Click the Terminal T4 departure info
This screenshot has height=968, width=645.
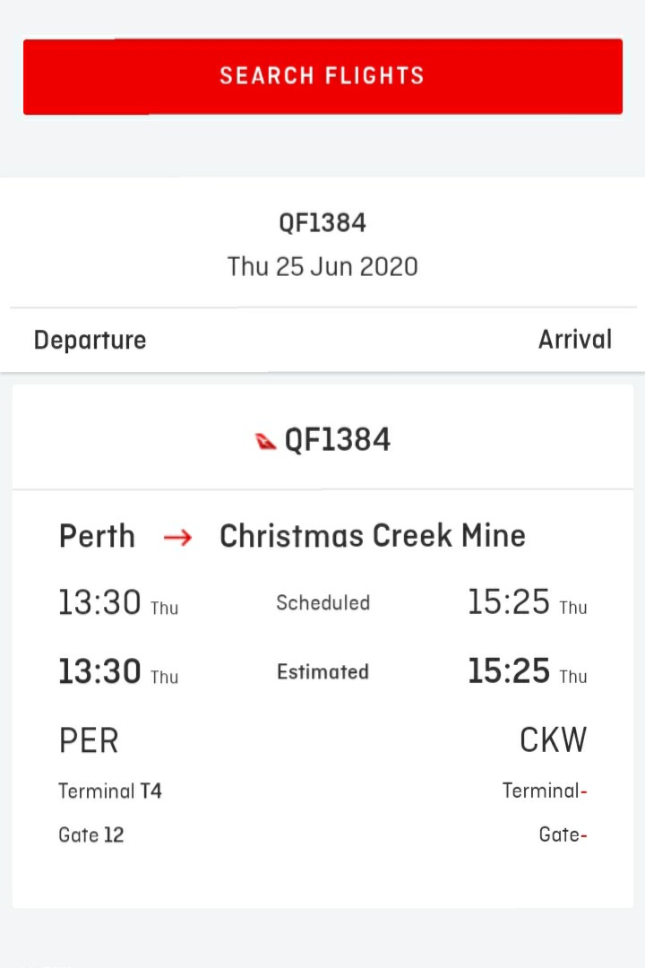pyautogui.click(x=110, y=791)
